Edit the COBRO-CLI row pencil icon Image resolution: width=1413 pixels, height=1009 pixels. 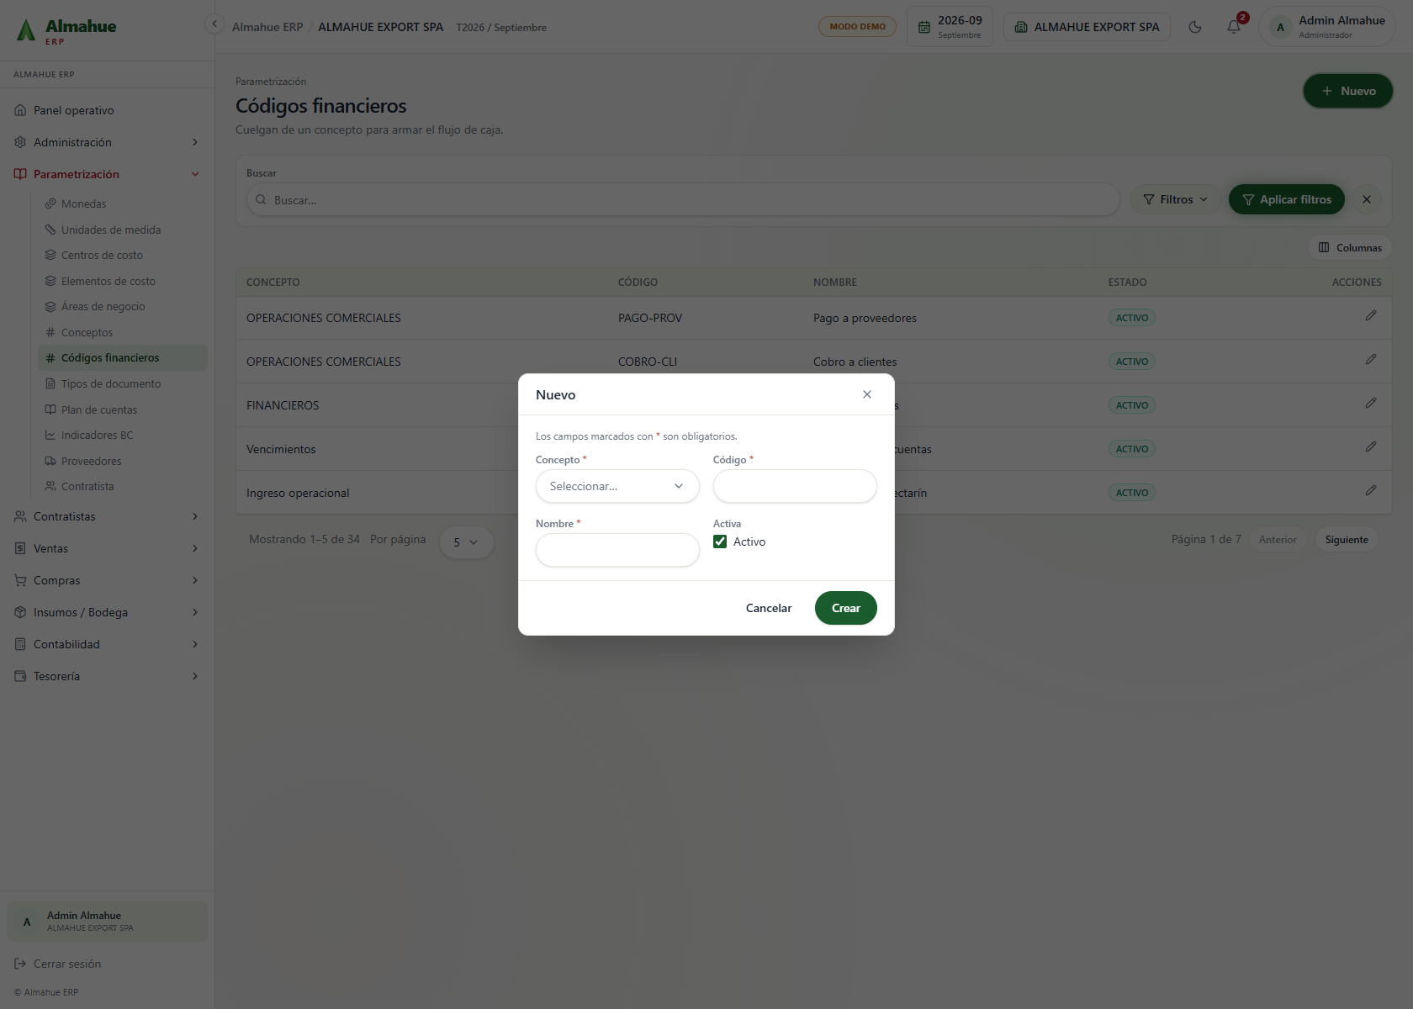(1371, 359)
